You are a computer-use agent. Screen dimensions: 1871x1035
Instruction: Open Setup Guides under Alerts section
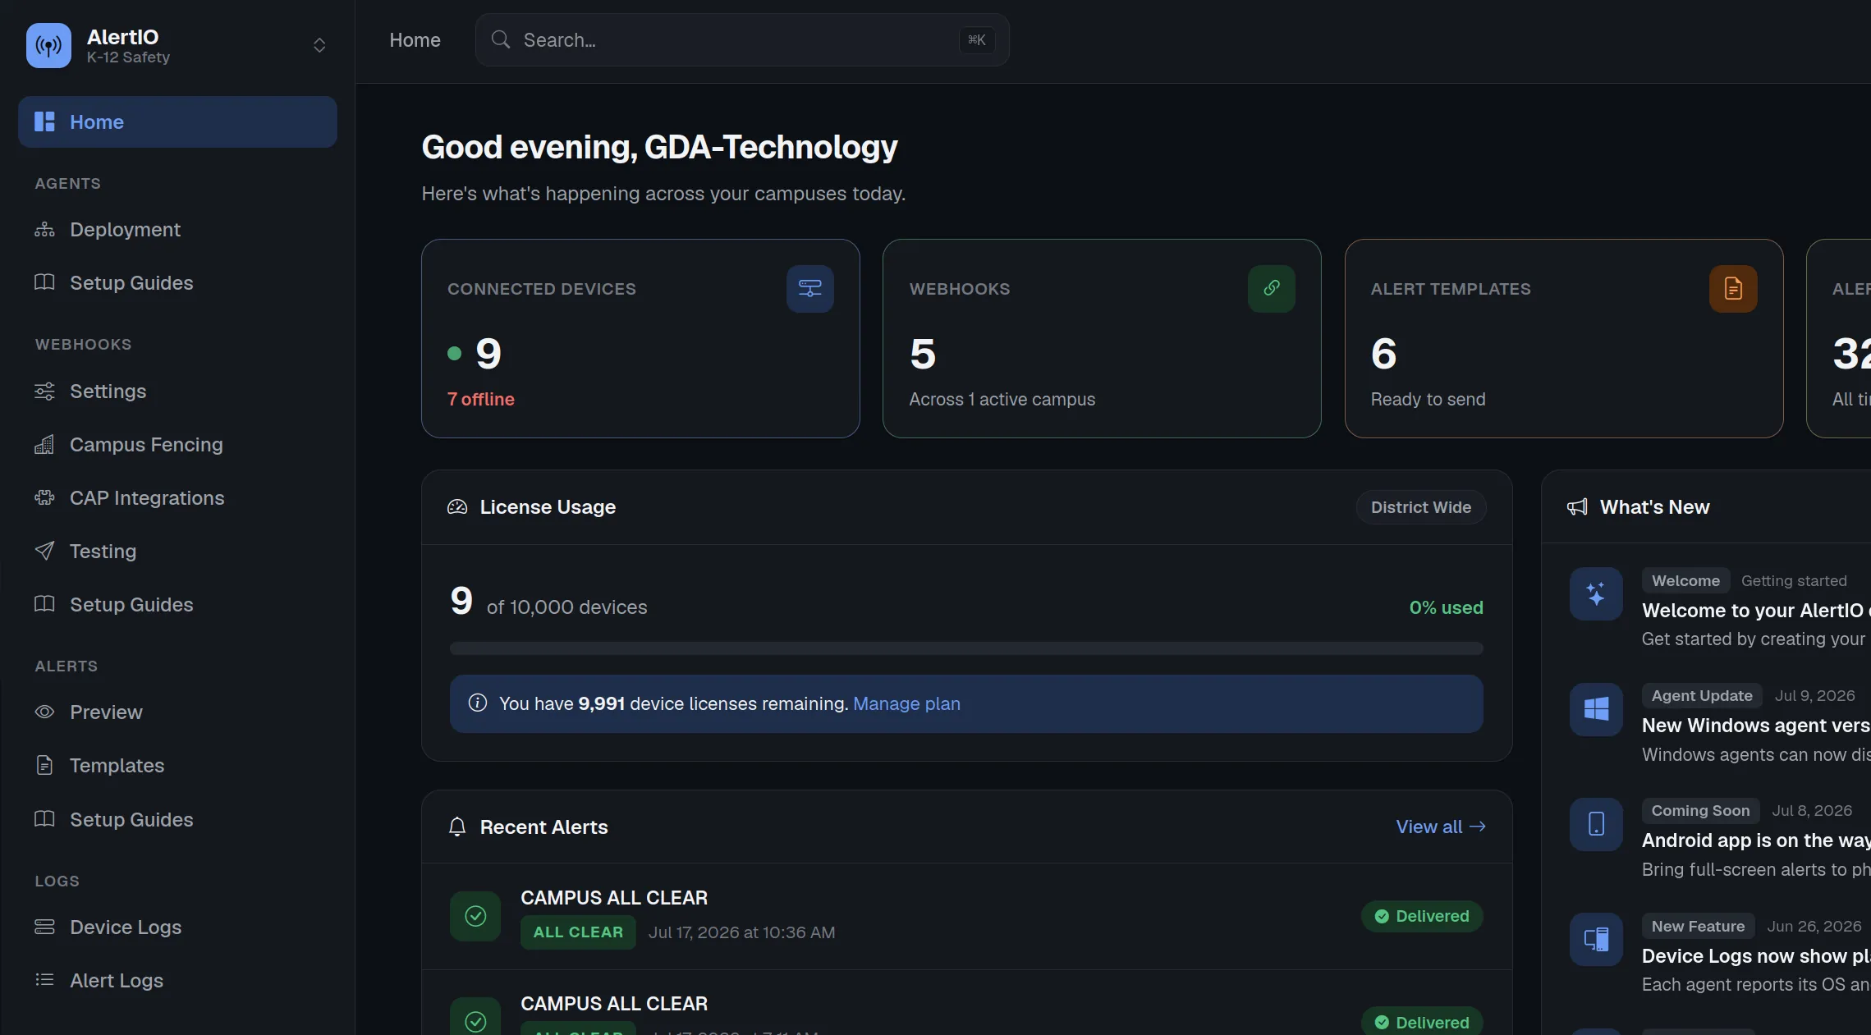pos(177,820)
